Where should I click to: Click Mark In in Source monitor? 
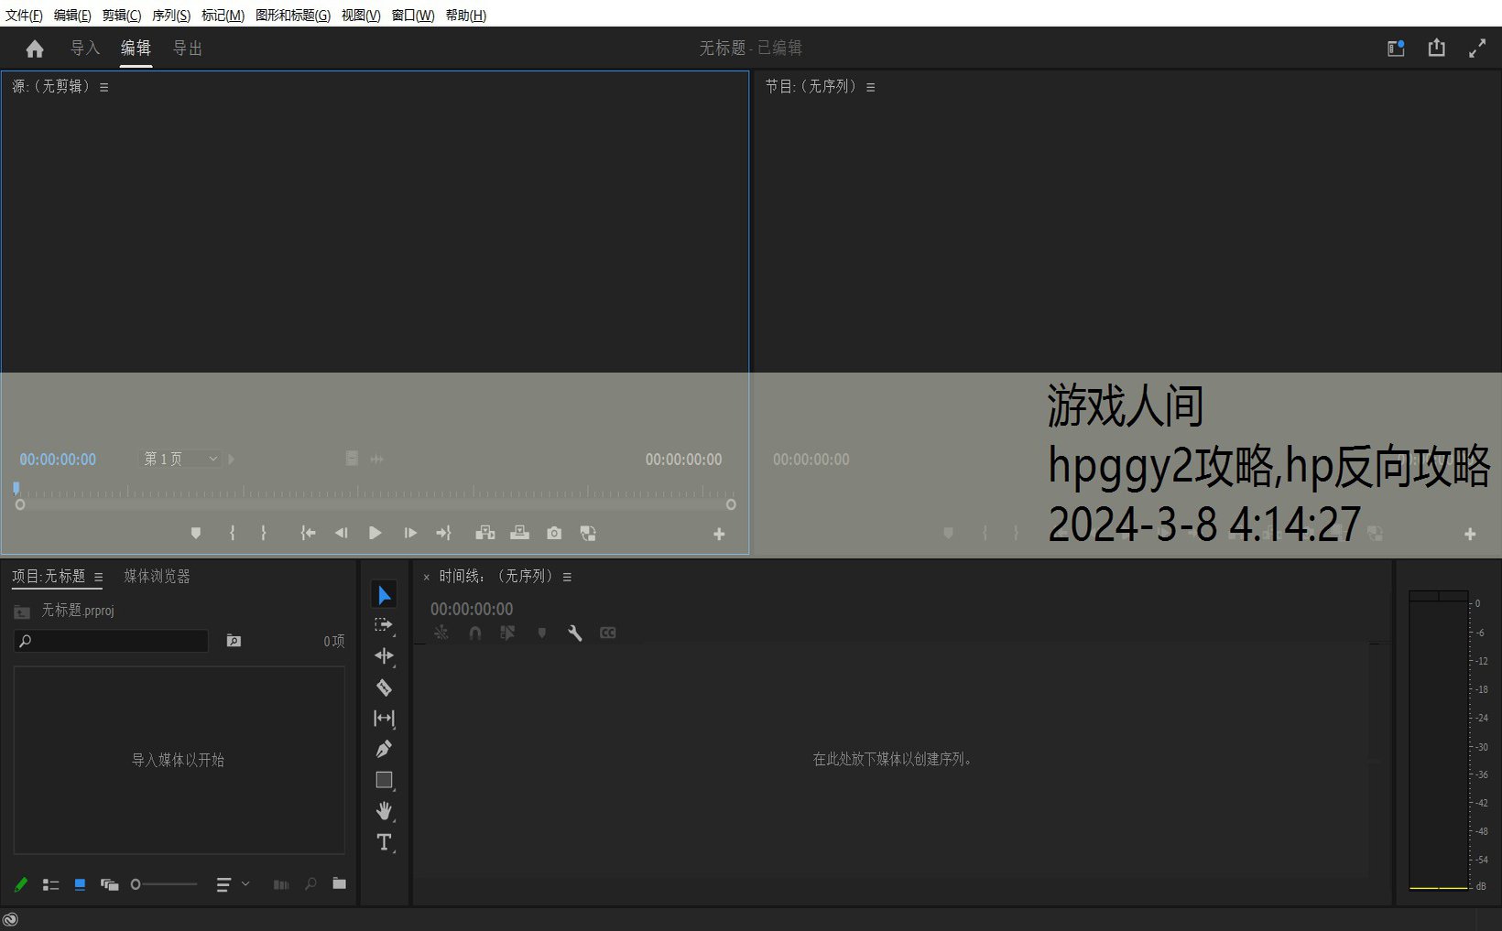[233, 533]
